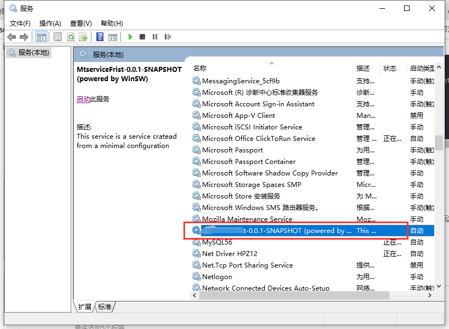Select Net.Tcp Port Sharing Service
This screenshot has height=329, width=449.
[313, 265]
